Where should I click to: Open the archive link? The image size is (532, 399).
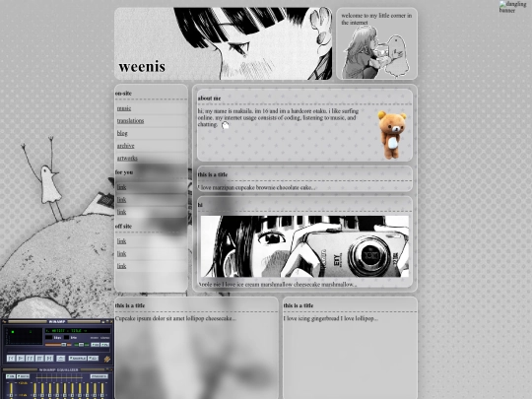(x=125, y=146)
